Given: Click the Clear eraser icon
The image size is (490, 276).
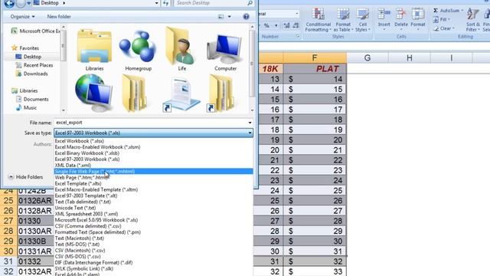Looking at the screenshot, I should (x=436, y=28).
